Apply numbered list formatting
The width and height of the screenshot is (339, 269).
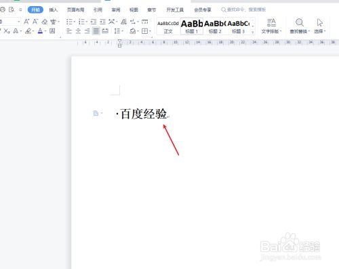click(x=81, y=22)
